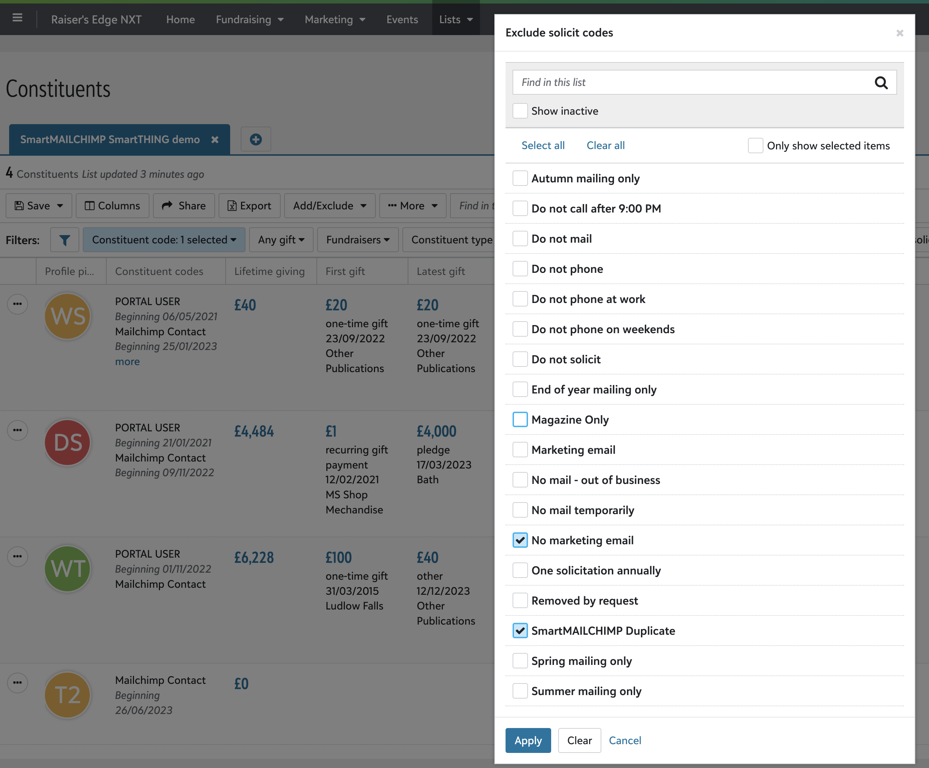Open the Add/Exclude dropdown
This screenshot has width=929, height=768.
click(x=329, y=206)
